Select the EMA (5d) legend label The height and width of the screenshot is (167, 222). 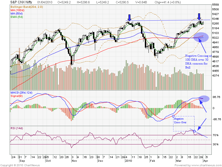tap(17, 17)
